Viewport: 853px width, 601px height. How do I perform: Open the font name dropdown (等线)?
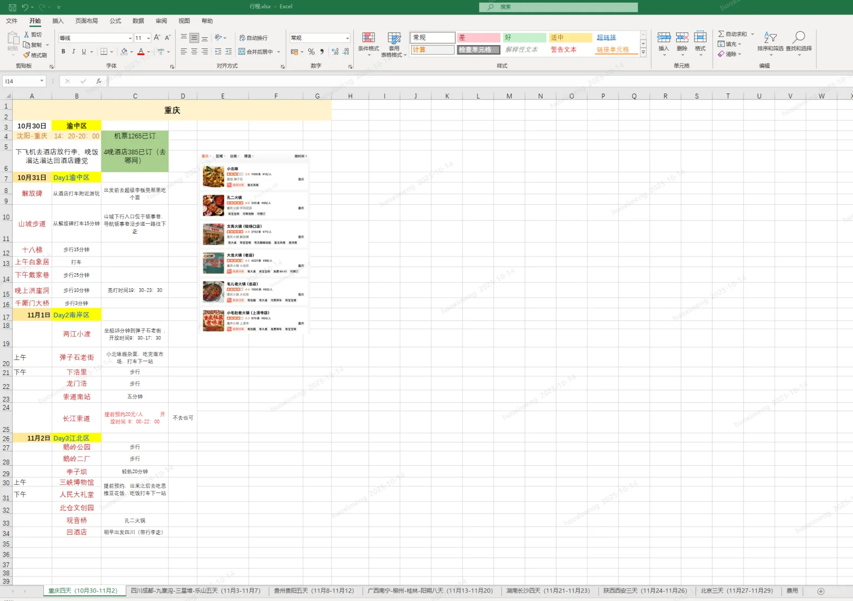(x=130, y=38)
